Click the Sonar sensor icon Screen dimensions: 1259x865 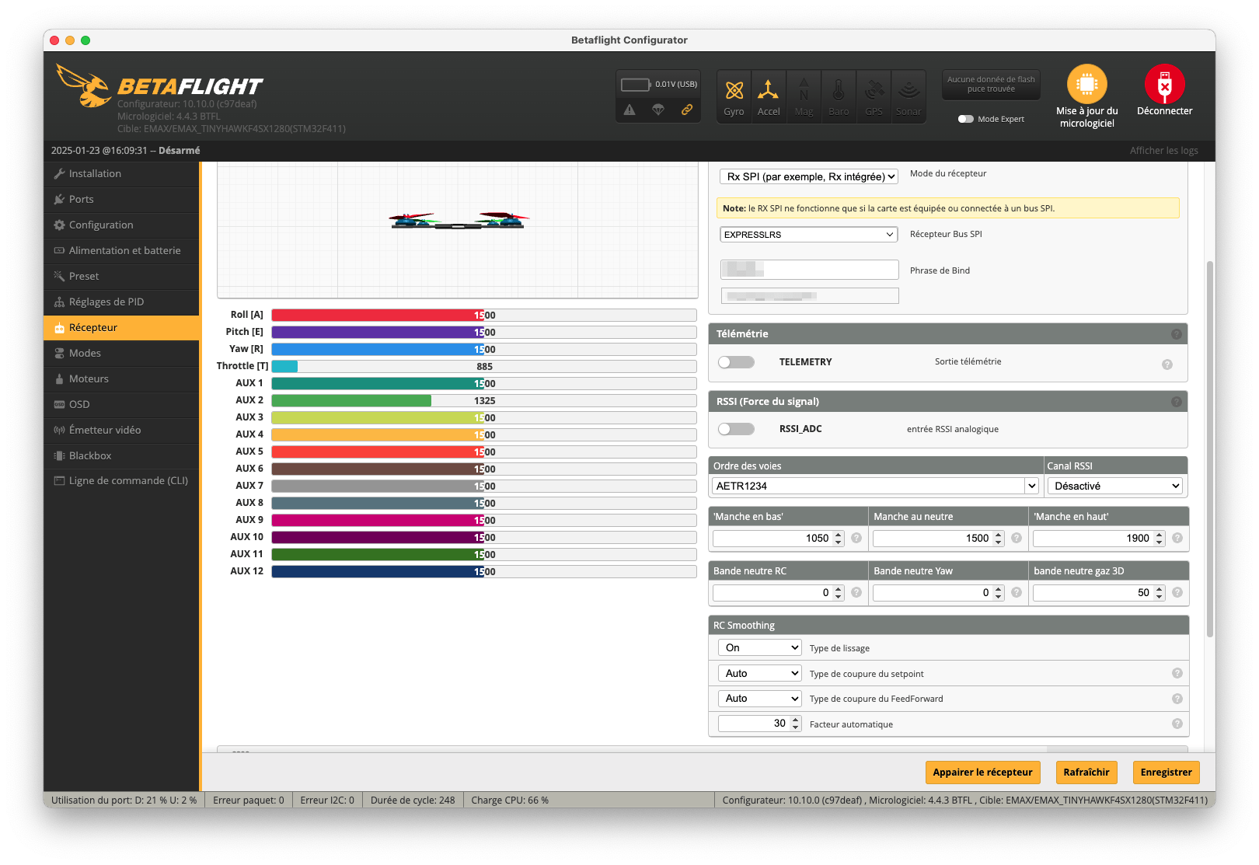909,96
